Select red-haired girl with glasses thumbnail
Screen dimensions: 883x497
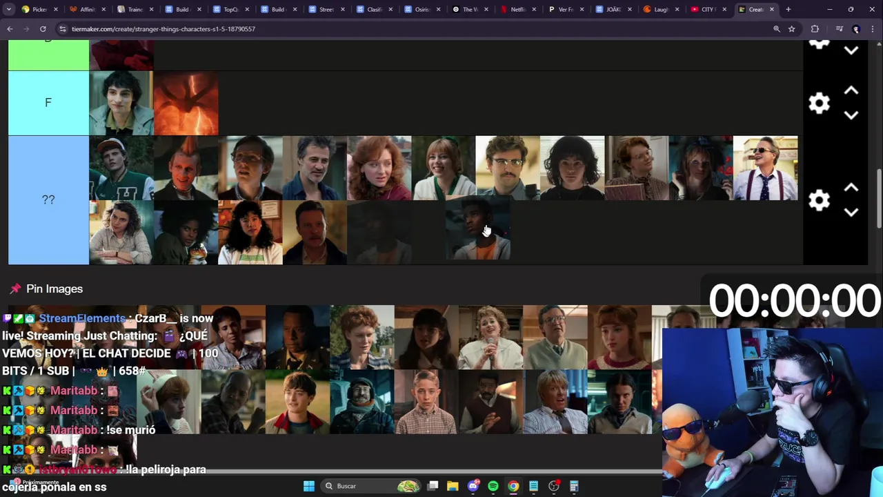click(636, 168)
